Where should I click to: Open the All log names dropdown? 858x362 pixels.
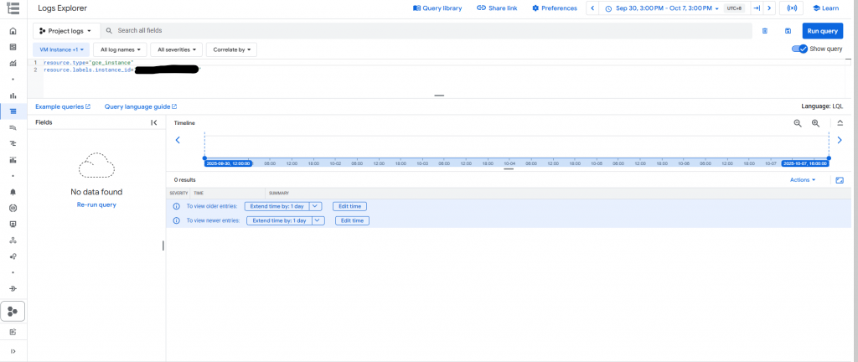click(121, 49)
